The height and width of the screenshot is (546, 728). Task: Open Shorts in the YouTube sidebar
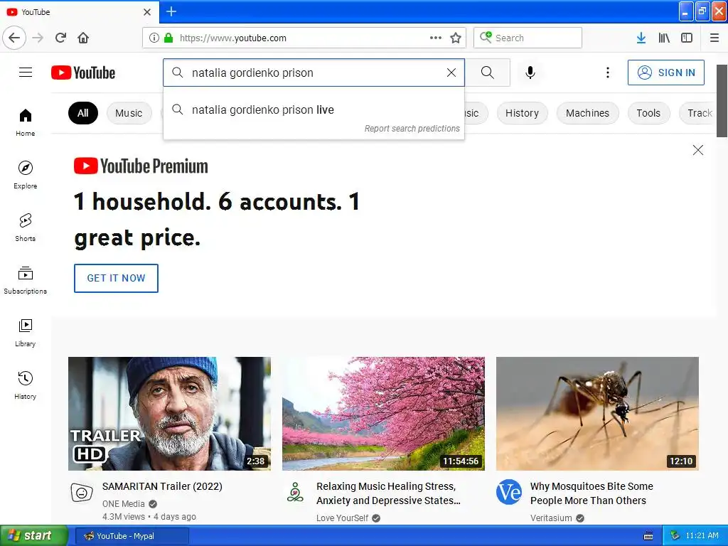click(x=26, y=227)
